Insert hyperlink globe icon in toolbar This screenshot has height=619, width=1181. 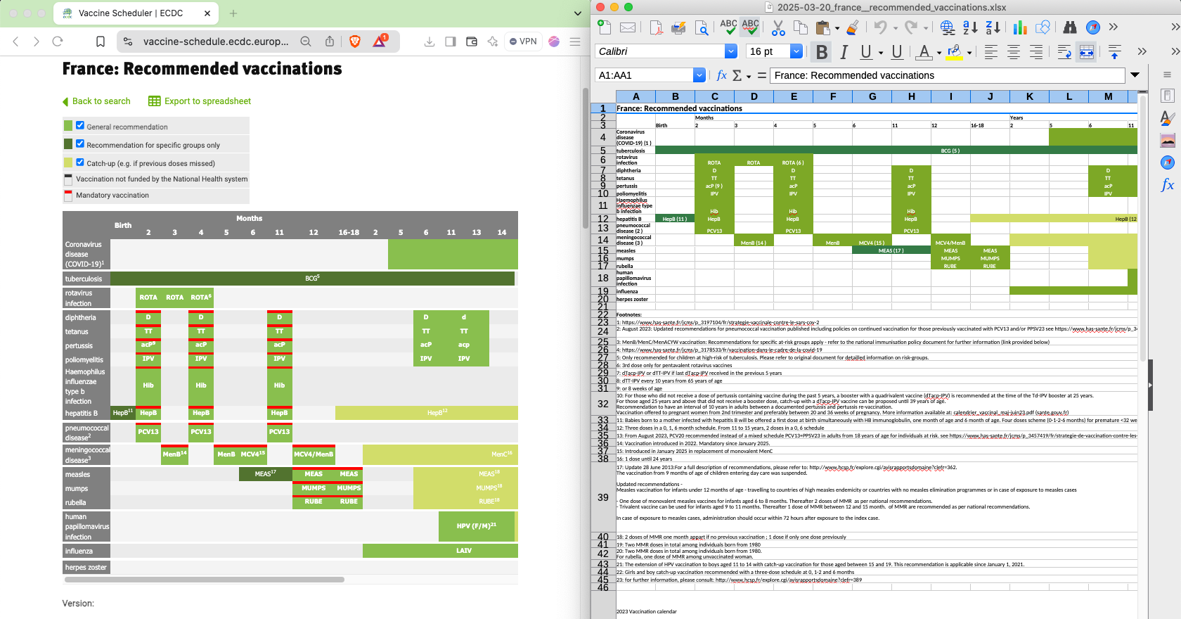click(948, 27)
